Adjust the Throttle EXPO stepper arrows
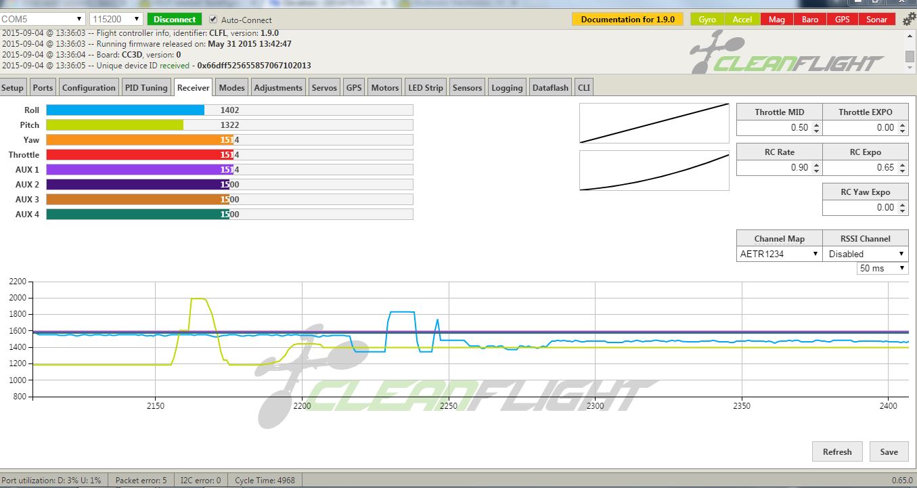The width and height of the screenshot is (917, 488). tap(902, 127)
